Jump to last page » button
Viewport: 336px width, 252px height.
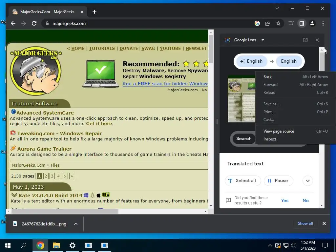pos(72,176)
